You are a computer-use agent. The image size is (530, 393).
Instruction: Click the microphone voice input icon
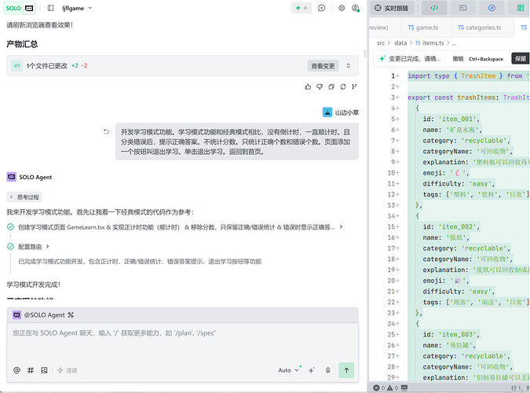click(328, 370)
